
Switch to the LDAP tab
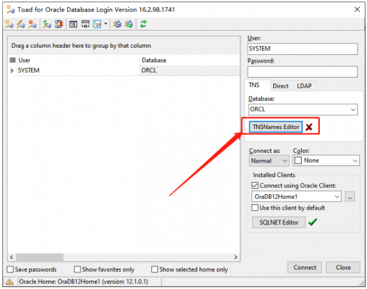[x=305, y=86]
